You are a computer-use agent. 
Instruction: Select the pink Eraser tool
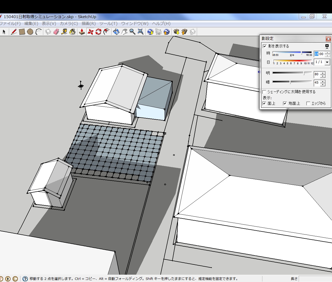click(56, 32)
